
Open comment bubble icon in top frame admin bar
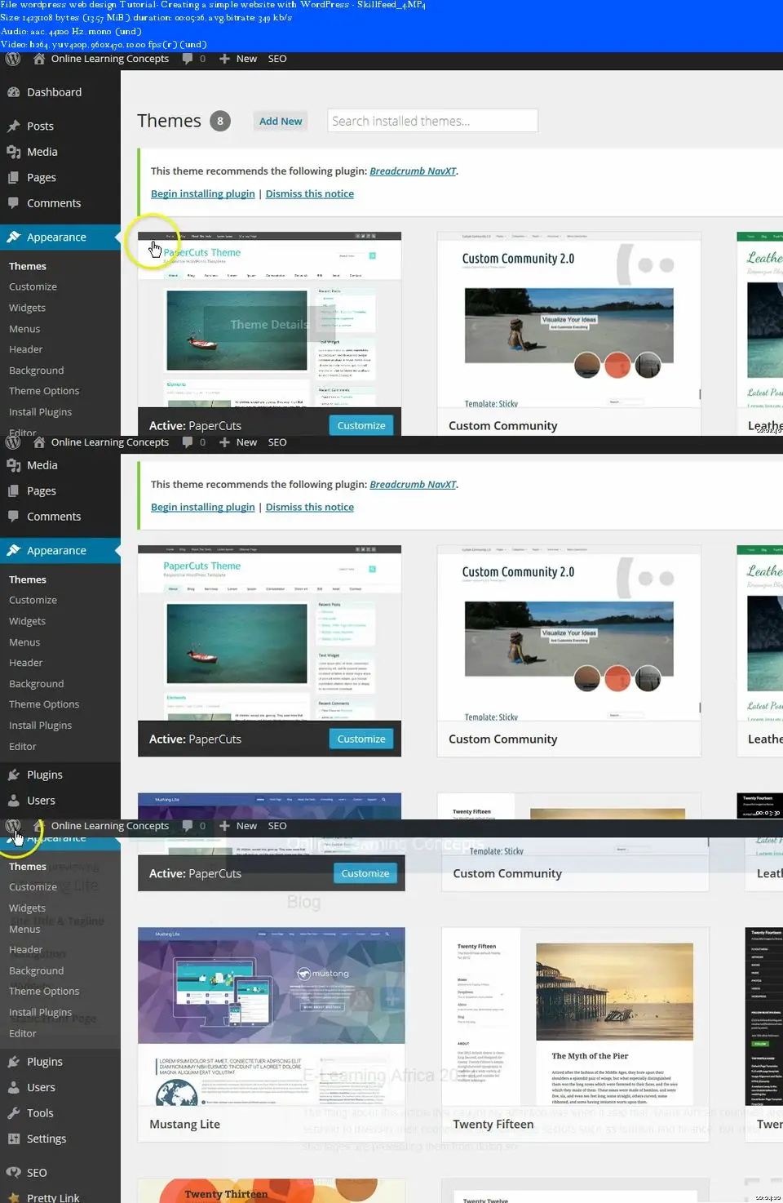coord(188,59)
